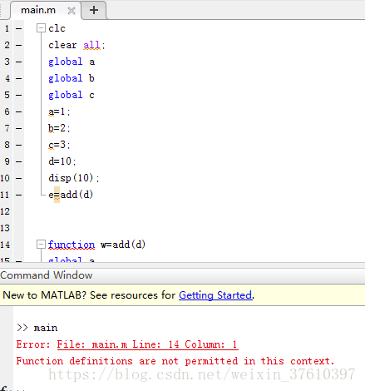Set breakpoint on the dash at line 11
Screen dimensions: 365x391
click(18, 195)
